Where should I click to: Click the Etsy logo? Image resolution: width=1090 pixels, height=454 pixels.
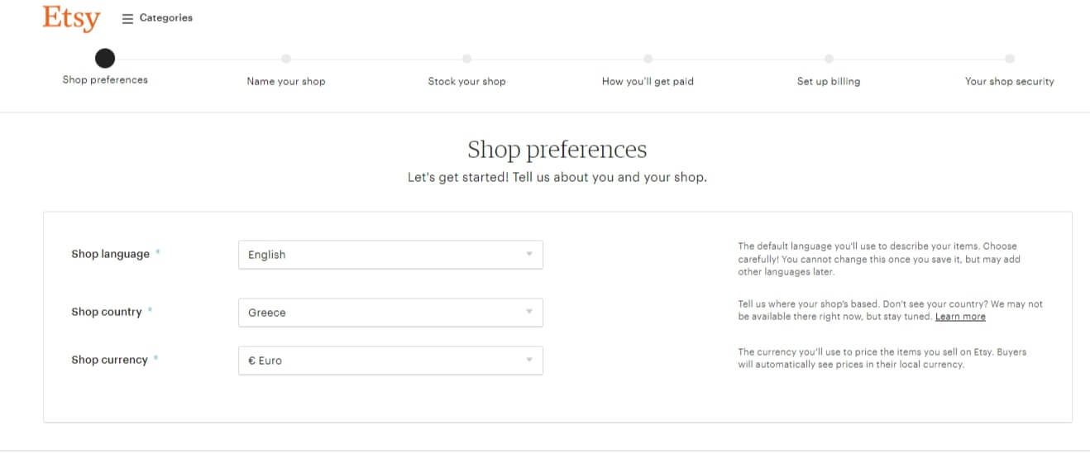point(71,17)
